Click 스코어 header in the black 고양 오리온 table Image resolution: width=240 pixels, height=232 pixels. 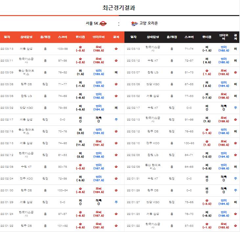pyautogui.click(x=189, y=37)
